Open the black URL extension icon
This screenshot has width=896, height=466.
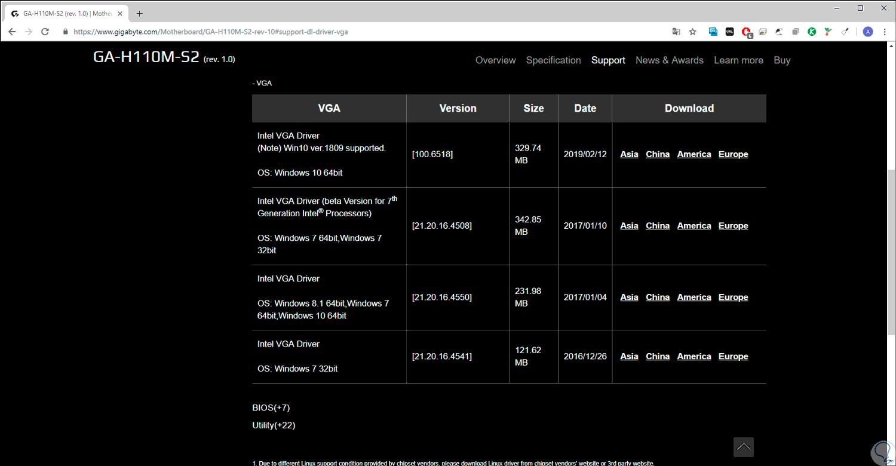tap(729, 32)
